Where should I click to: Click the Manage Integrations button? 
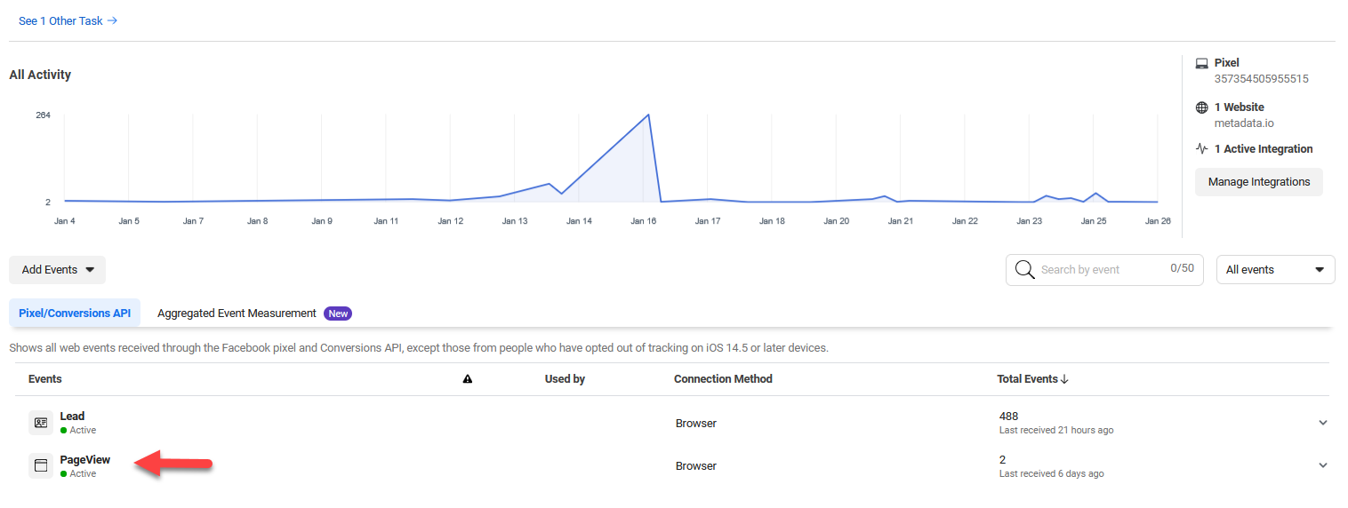1258,182
